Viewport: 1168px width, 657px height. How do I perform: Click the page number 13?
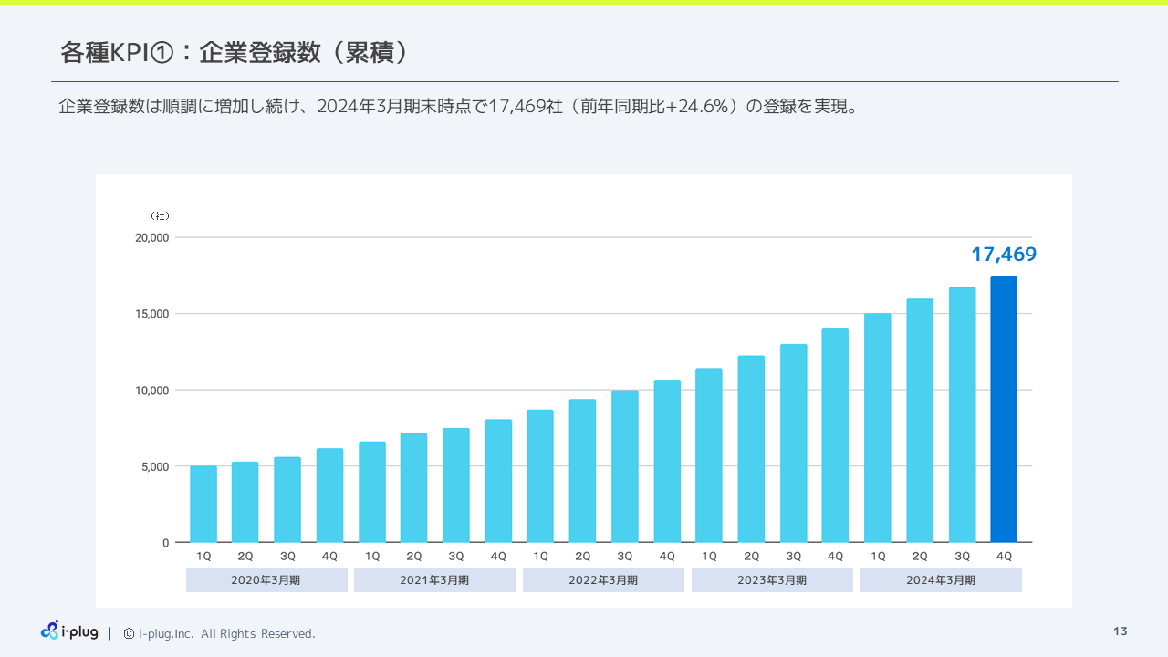click(x=1121, y=631)
